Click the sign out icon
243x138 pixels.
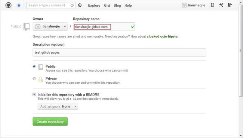230,5
